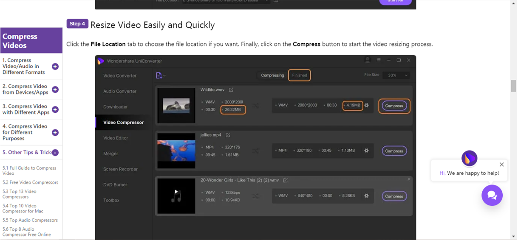Close the 'We are happy to help' popup
The image size is (518, 240).
501,165
